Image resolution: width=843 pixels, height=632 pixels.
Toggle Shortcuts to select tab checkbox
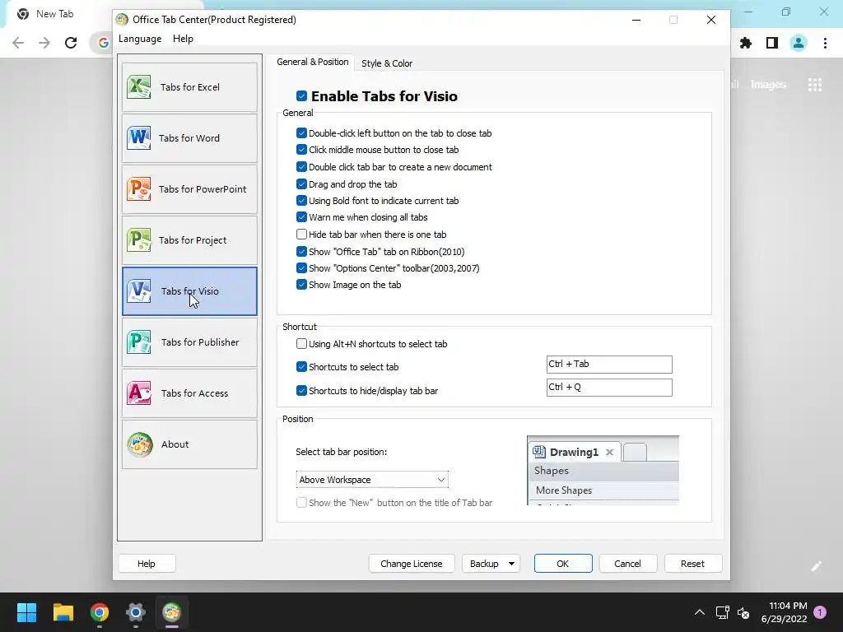pyautogui.click(x=301, y=367)
